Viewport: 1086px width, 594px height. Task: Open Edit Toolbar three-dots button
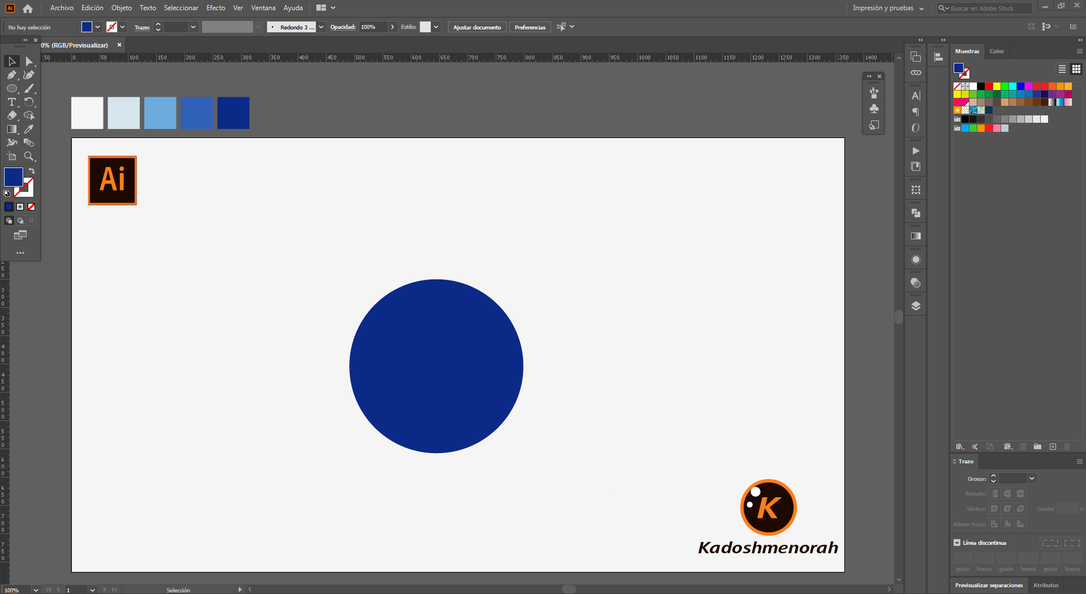tap(20, 253)
